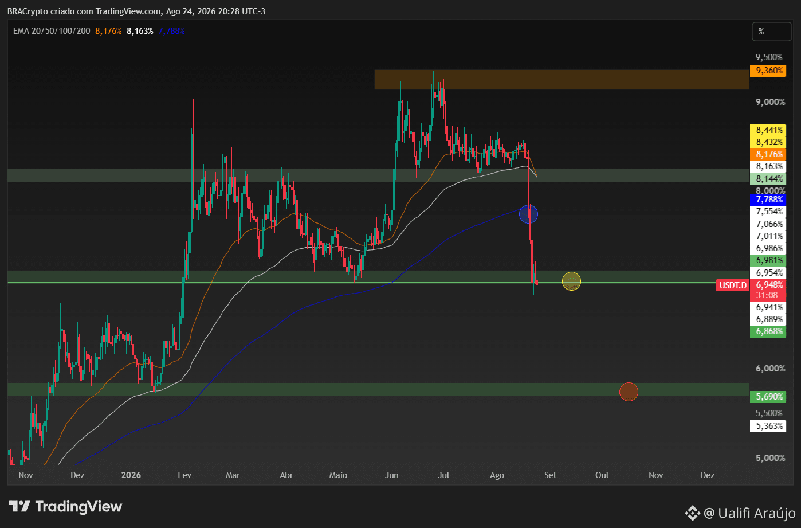Click the Maio label on the time axis
Viewport: 801px width, 528px height.
coord(338,475)
